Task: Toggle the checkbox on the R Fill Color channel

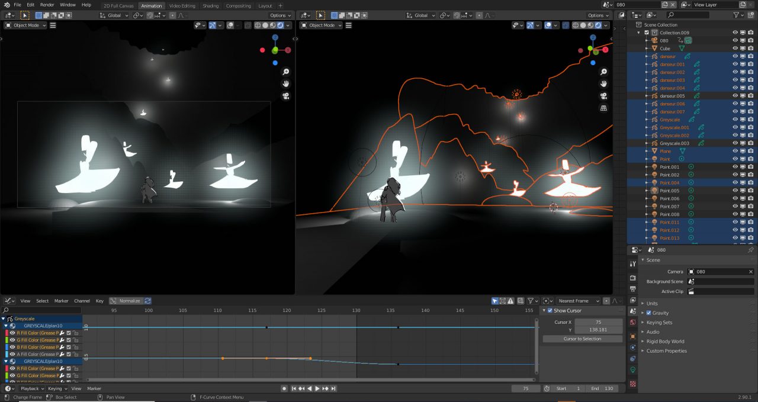Action: pyautogui.click(x=69, y=333)
